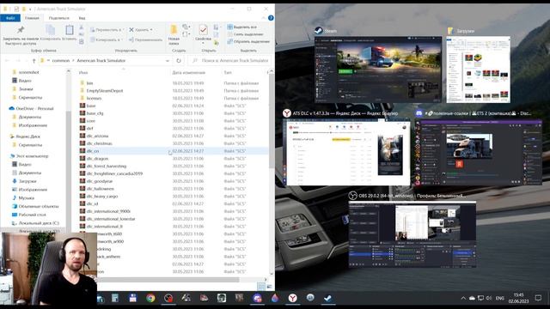550x309 pixels.
Task: Click the Copy icon in ribbon
Action: pyautogui.click(x=51, y=31)
